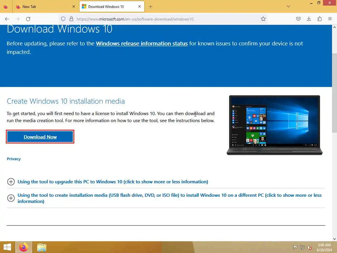Click the vertical scrollbar thumb

pyautogui.click(x=334, y=93)
